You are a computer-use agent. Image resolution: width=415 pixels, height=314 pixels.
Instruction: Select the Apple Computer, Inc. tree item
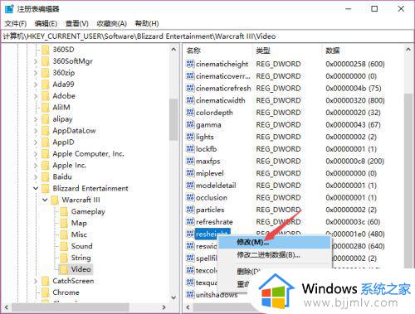coord(88,154)
